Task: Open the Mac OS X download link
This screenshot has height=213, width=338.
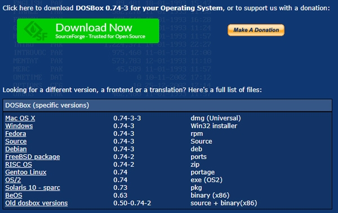Action: 20,118
